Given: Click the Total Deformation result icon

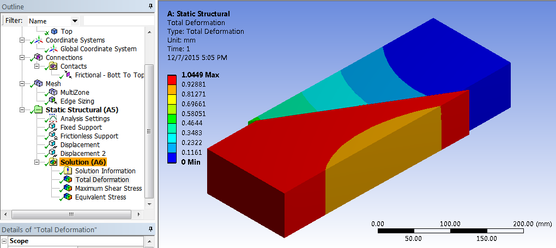Looking at the screenshot, I should tap(68, 179).
